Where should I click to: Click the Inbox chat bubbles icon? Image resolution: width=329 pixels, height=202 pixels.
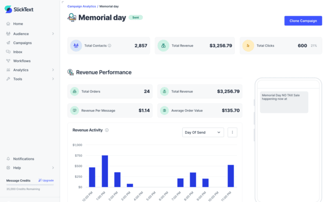coord(8,52)
